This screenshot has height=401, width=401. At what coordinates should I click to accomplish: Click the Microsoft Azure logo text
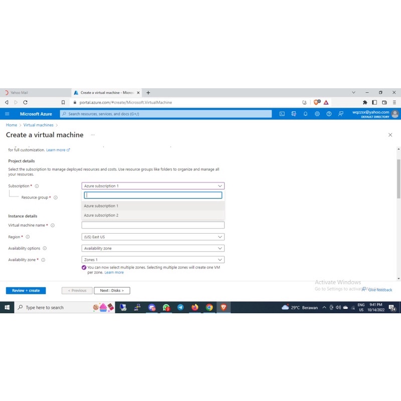coord(36,114)
